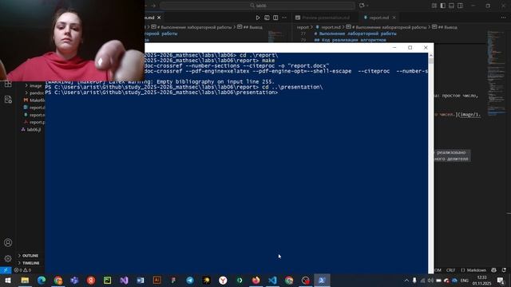Click the VS Code command center search box
Image resolution: width=511 pixels, height=287 pixels.
click(x=257, y=6)
